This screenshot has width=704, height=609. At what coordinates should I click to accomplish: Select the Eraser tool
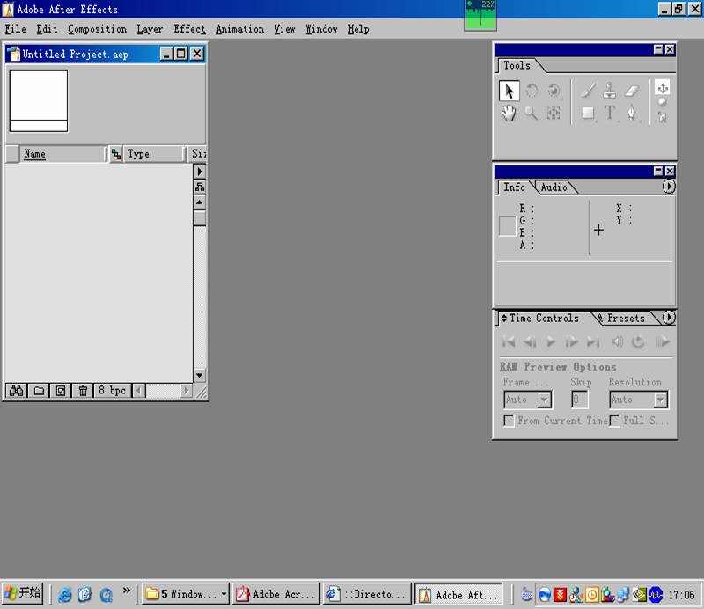632,92
